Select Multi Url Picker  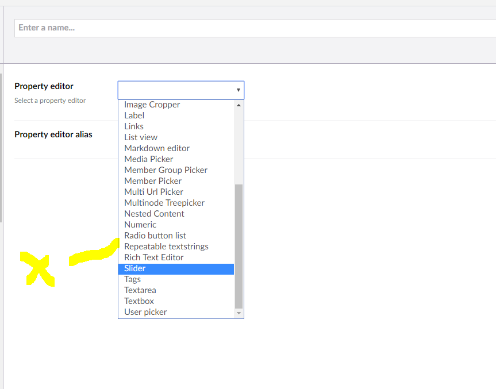coord(176,192)
